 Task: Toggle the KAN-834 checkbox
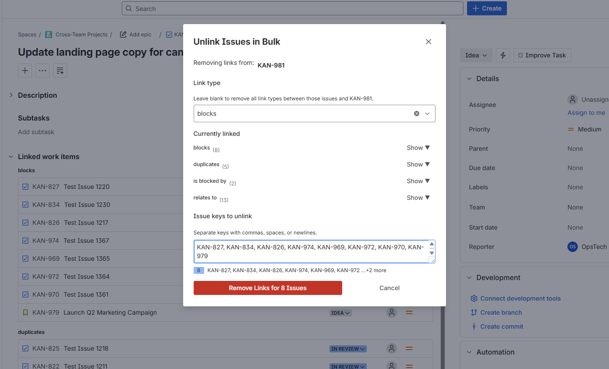click(25, 204)
